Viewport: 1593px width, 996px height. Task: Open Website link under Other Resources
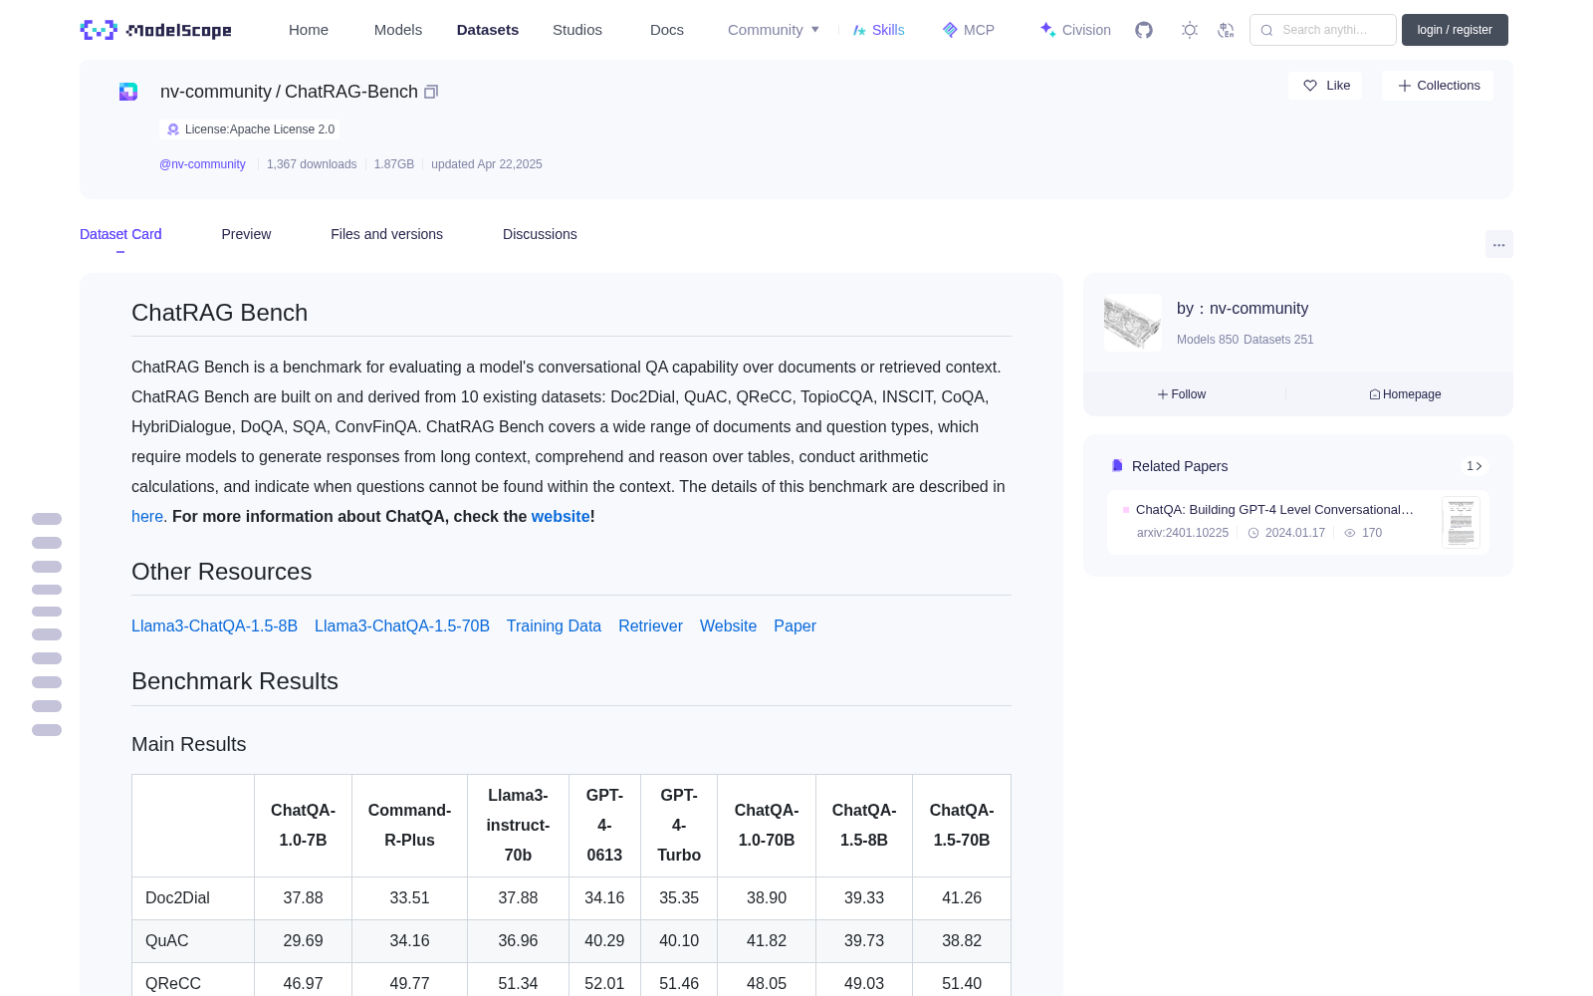click(728, 625)
